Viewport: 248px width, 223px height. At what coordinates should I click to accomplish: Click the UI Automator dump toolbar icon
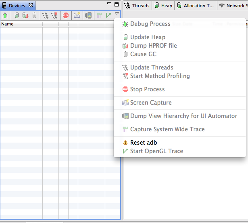tap(88, 15)
